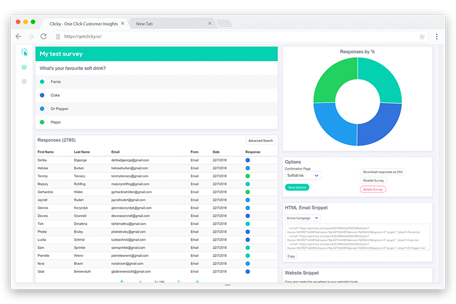The height and width of the screenshot is (304, 456).
Task: Select the Pepsi answer option dot
Action: (42, 122)
